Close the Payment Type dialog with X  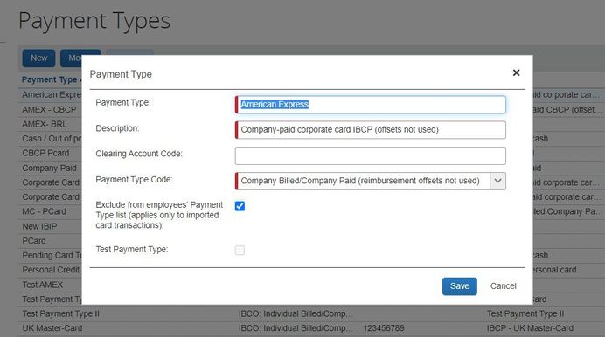[516, 72]
